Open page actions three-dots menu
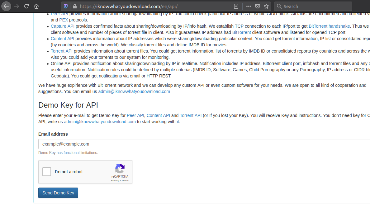Screen dimensions: 370x214 tap(249, 6)
